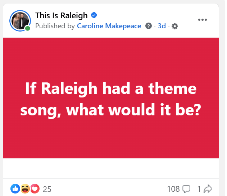View the 1 share count
Viewport: 227px width, 196px height.
click(x=199, y=189)
